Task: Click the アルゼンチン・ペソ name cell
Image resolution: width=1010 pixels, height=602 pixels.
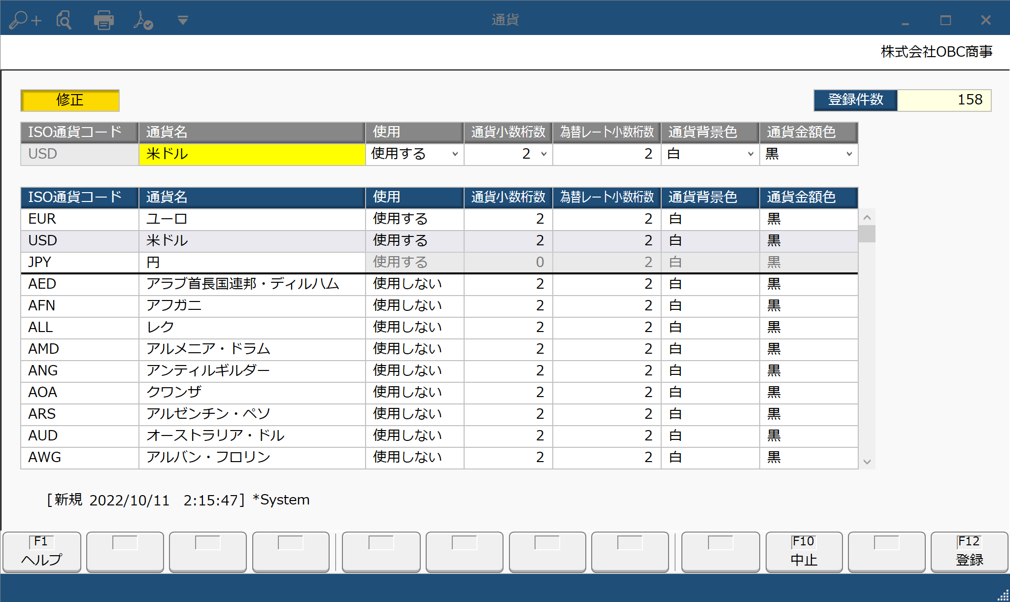Action: tap(252, 414)
